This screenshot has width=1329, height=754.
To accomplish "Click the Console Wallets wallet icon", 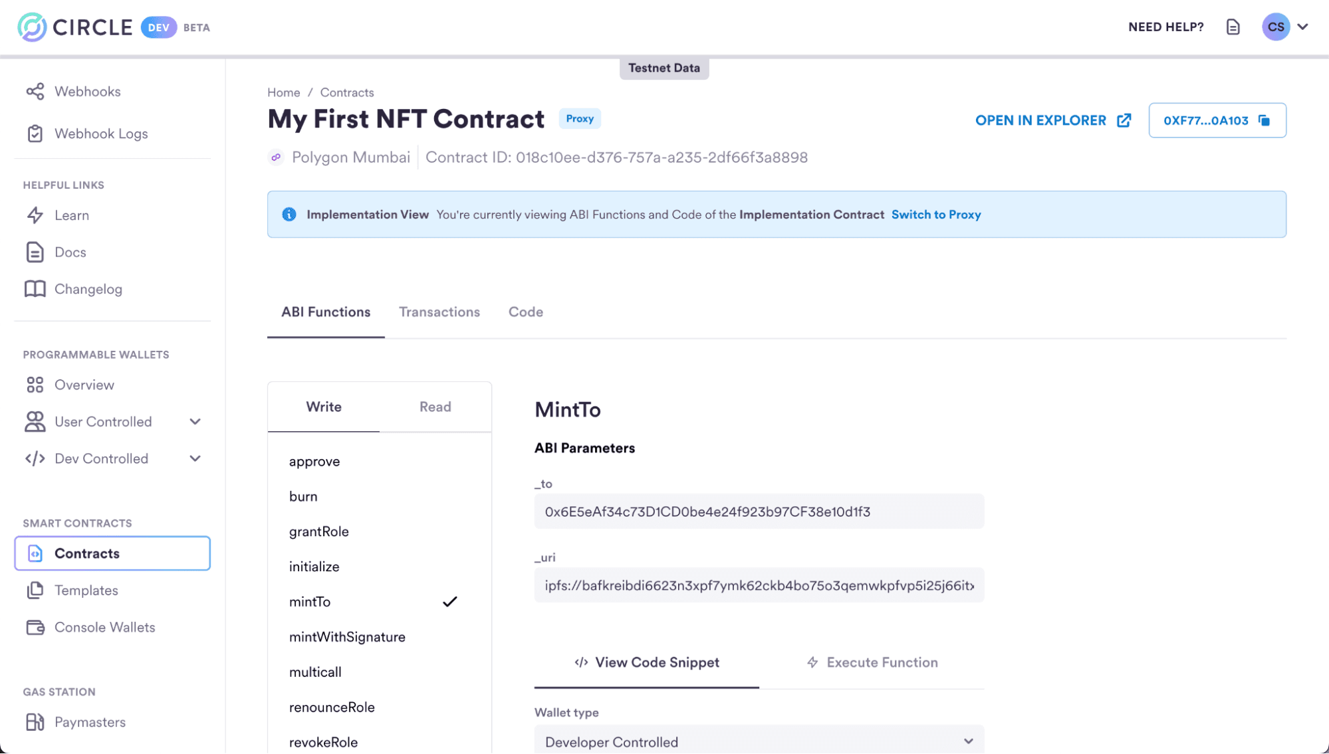I will coord(35,627).
